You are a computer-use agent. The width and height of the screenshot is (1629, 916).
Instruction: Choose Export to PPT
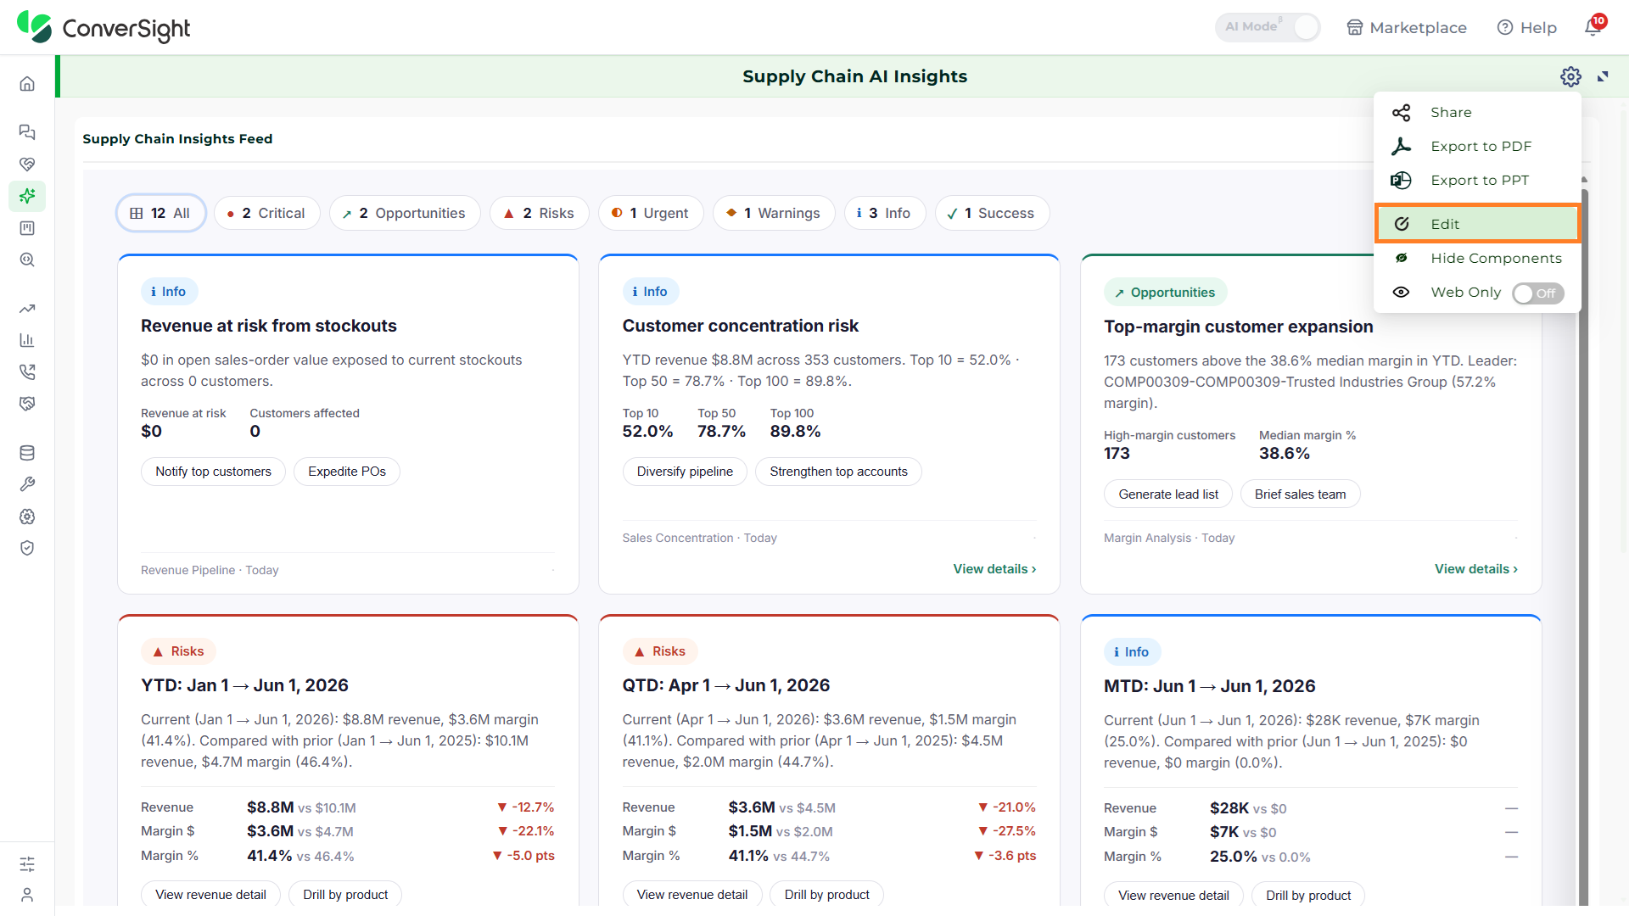coord(1477,180)
